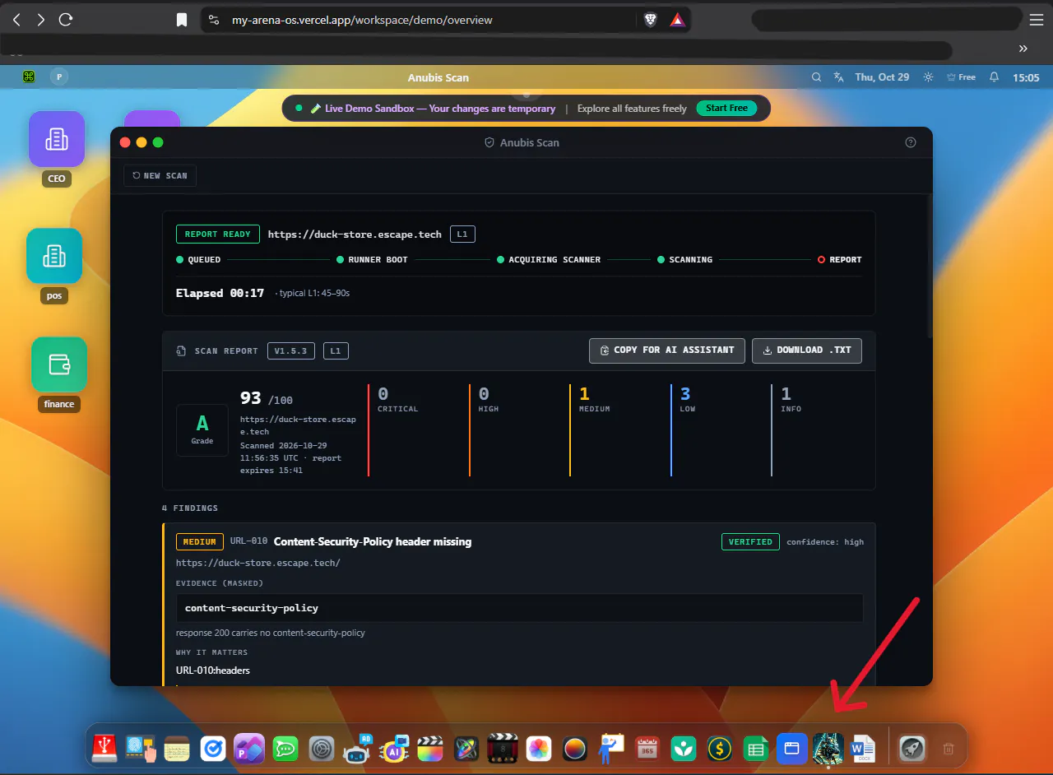
Task: Open the blue checkmark tasks dock icon
Action: (x=213, y=749)
